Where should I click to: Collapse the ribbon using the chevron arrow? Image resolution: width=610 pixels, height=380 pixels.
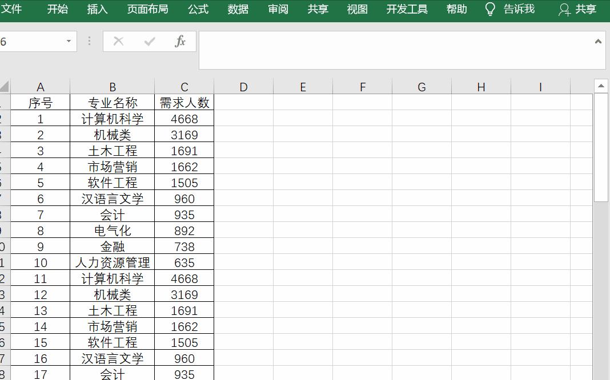(x=599, y=41)
